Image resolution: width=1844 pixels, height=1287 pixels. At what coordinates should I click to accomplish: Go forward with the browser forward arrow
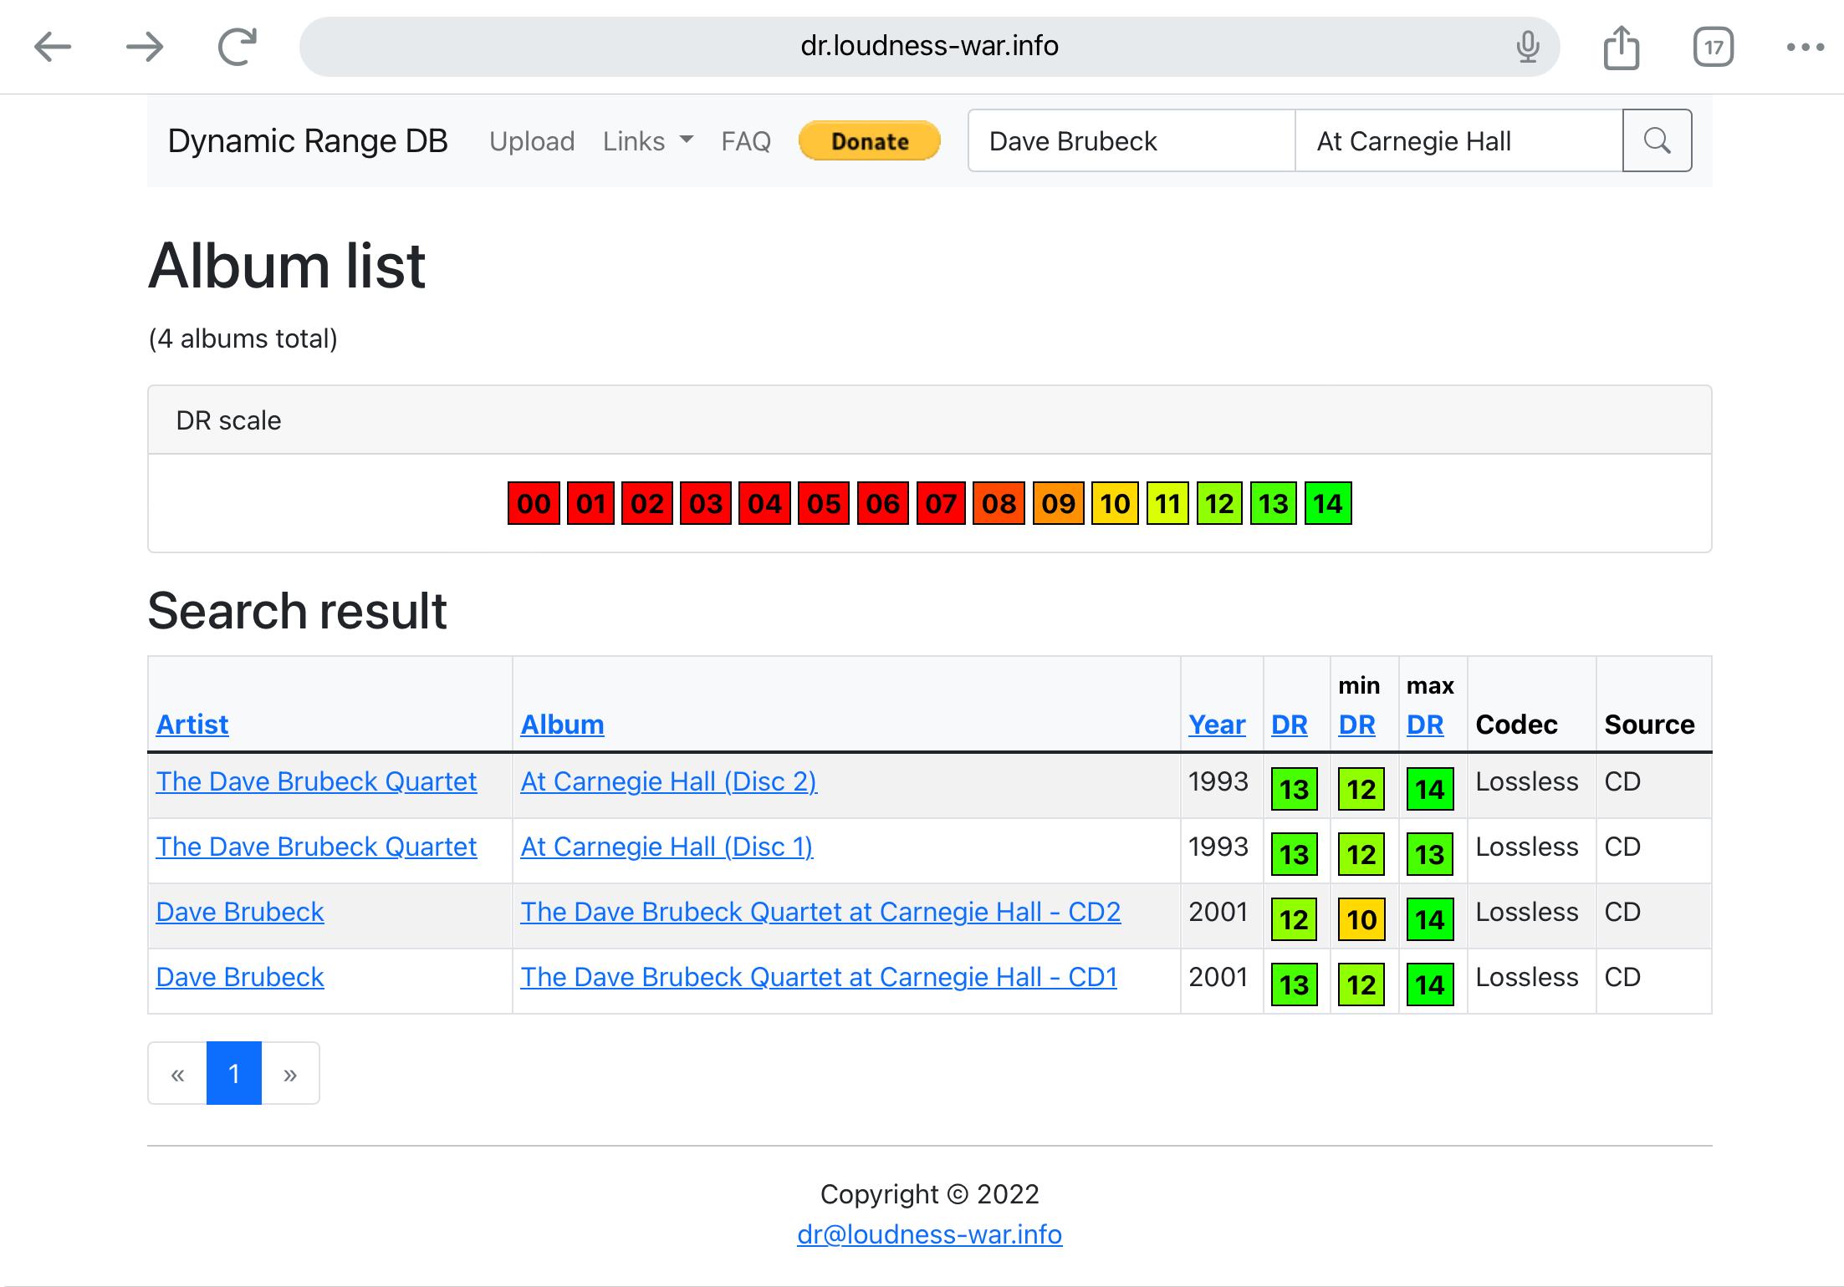(145, 47)
